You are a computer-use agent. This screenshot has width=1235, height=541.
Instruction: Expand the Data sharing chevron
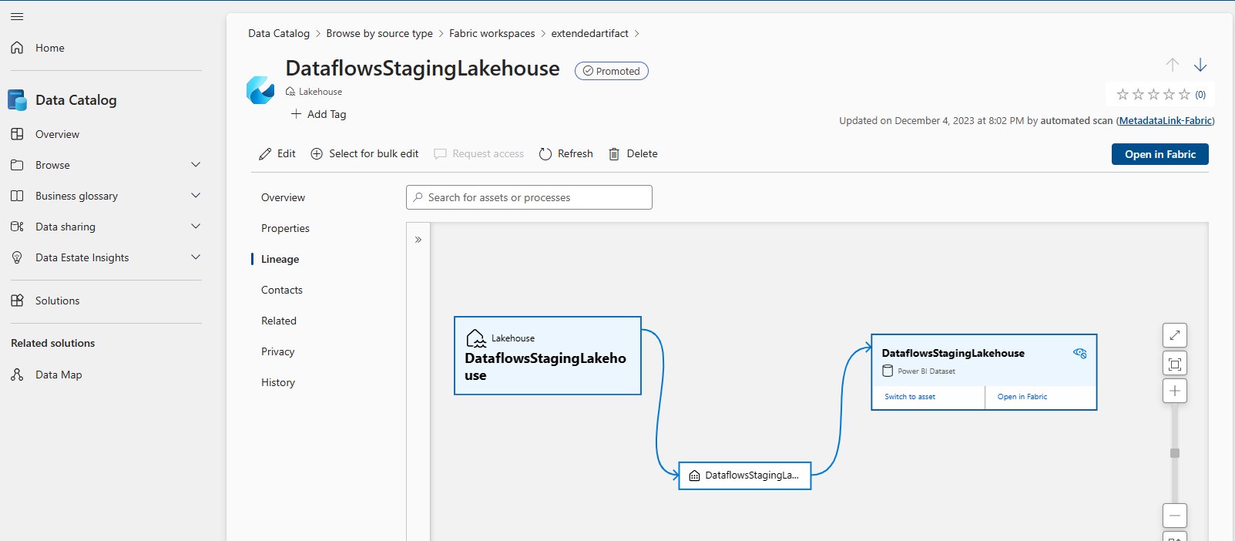click(x=196, y=227)
